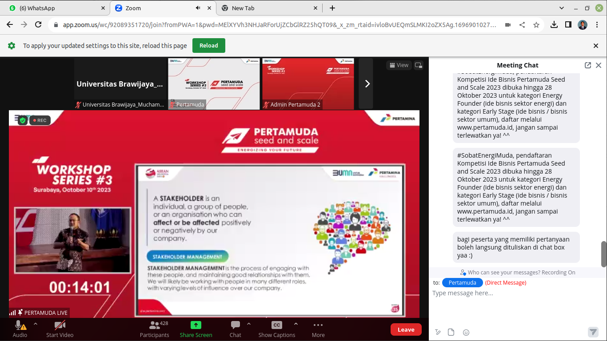Image resolution: width=607 pixels, height=341 pixels.
Task: Click the green Share Screen button
Action: click(x=196, y=329)
